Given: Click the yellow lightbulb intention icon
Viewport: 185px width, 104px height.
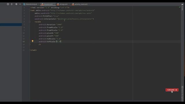Looking at the screenshot, I should click(33, 41).
